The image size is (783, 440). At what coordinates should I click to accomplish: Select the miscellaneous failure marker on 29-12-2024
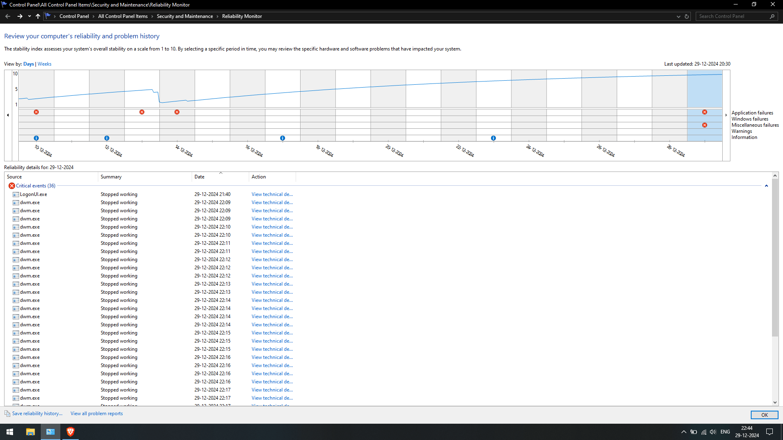pyautogui.click(x=705, y=125)
